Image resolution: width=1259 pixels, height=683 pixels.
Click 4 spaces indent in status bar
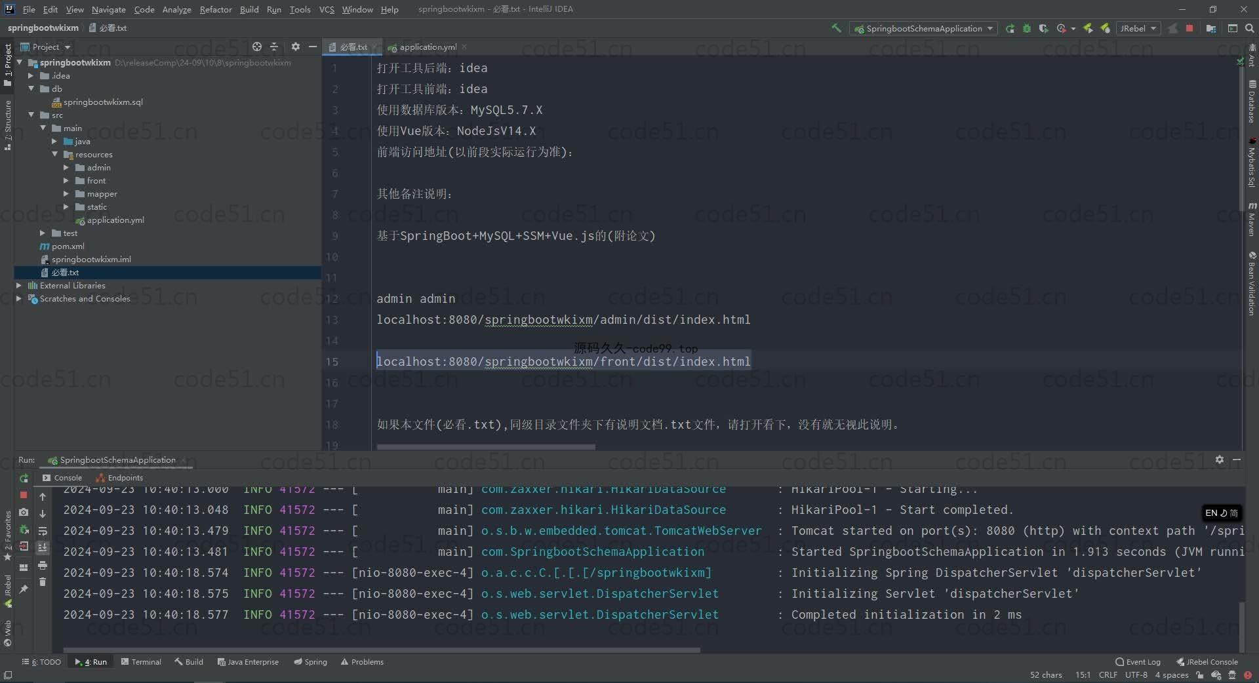click(x=1172, y=674)
